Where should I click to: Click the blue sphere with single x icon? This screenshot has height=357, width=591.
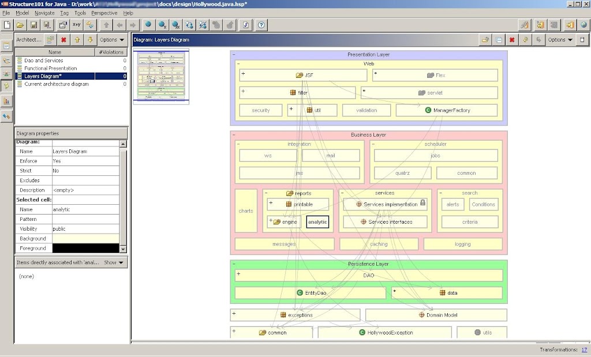click(162, 25)
